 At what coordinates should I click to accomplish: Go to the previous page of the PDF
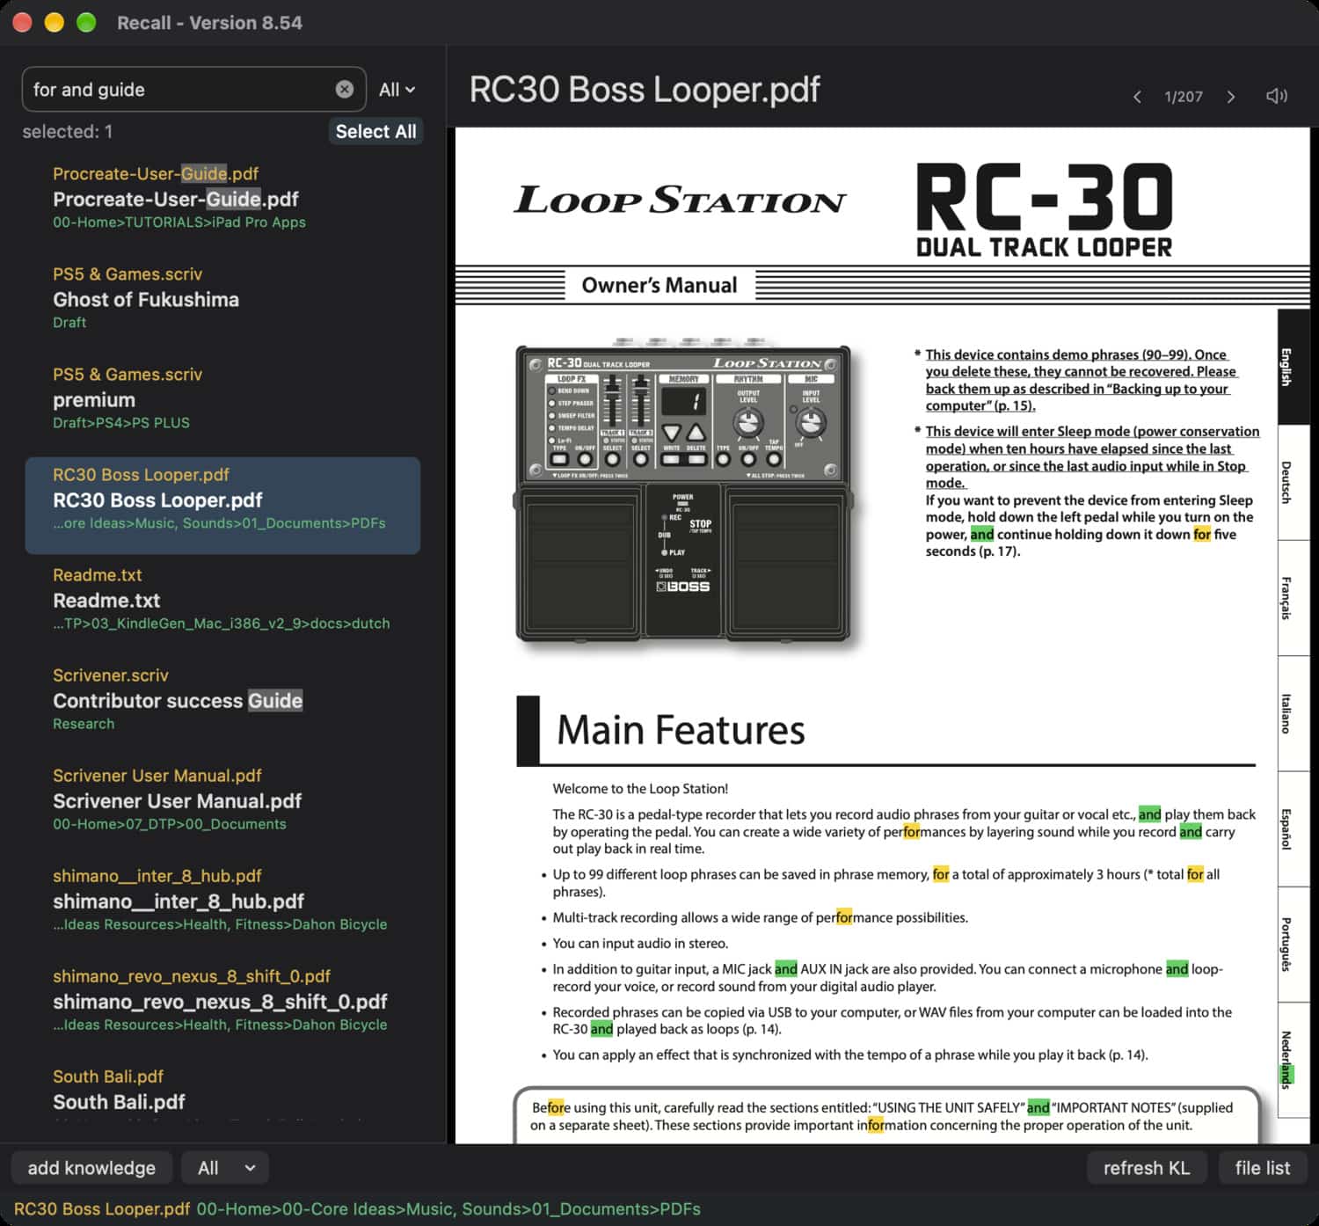[1137, 97]
